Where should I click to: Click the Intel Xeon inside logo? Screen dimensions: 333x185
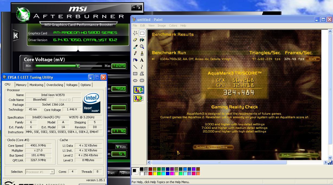click(x=92, y=103)
